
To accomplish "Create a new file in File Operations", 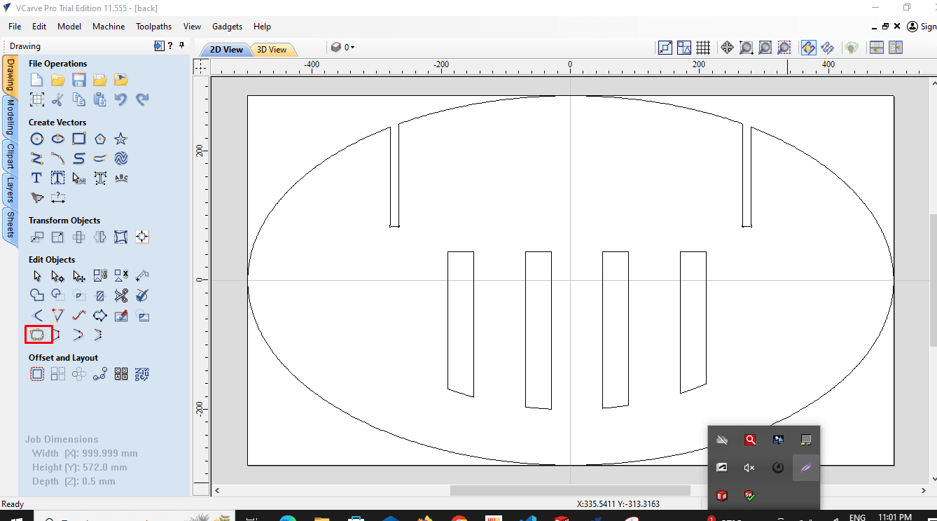I will click(x=37, y=80).
